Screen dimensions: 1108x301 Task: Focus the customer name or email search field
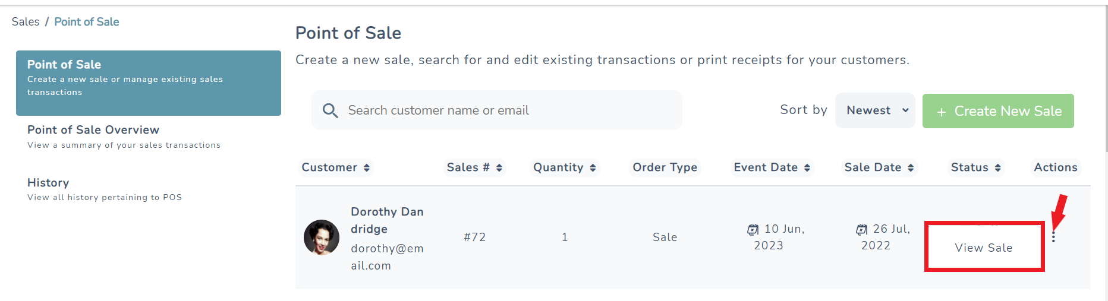[511, 110]
